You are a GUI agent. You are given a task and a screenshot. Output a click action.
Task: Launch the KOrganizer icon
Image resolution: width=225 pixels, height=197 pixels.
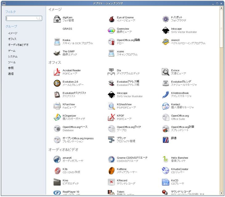tap(57, 117)
